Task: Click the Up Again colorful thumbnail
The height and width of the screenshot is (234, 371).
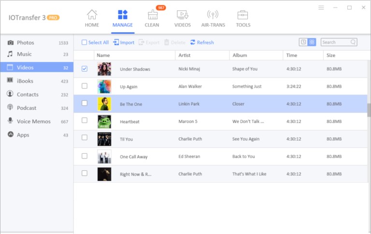Action: 104,87
